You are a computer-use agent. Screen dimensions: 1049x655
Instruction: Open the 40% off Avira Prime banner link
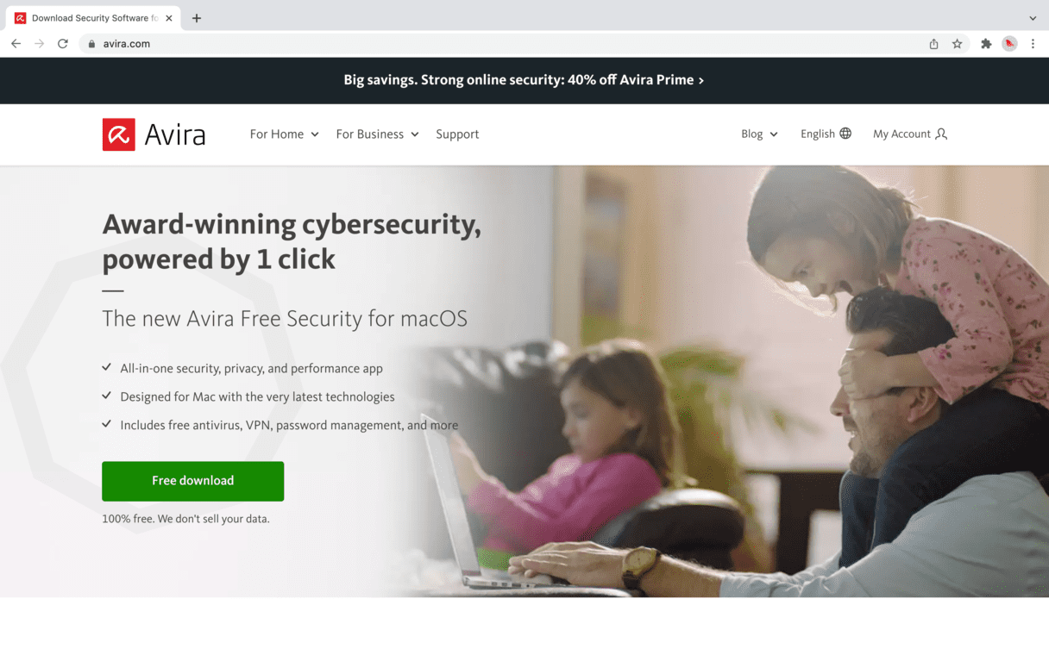coord(524,80)
